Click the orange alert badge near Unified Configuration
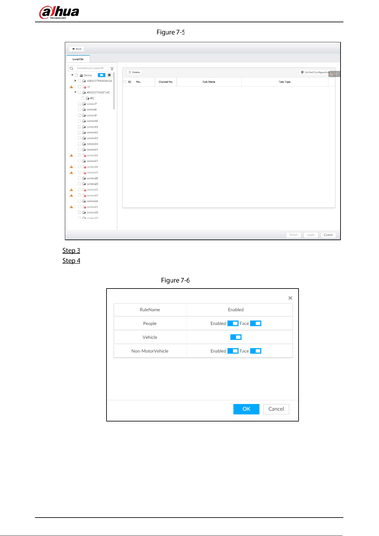The width and height of the screenshot is (379, 536). [x=334, y=74]
